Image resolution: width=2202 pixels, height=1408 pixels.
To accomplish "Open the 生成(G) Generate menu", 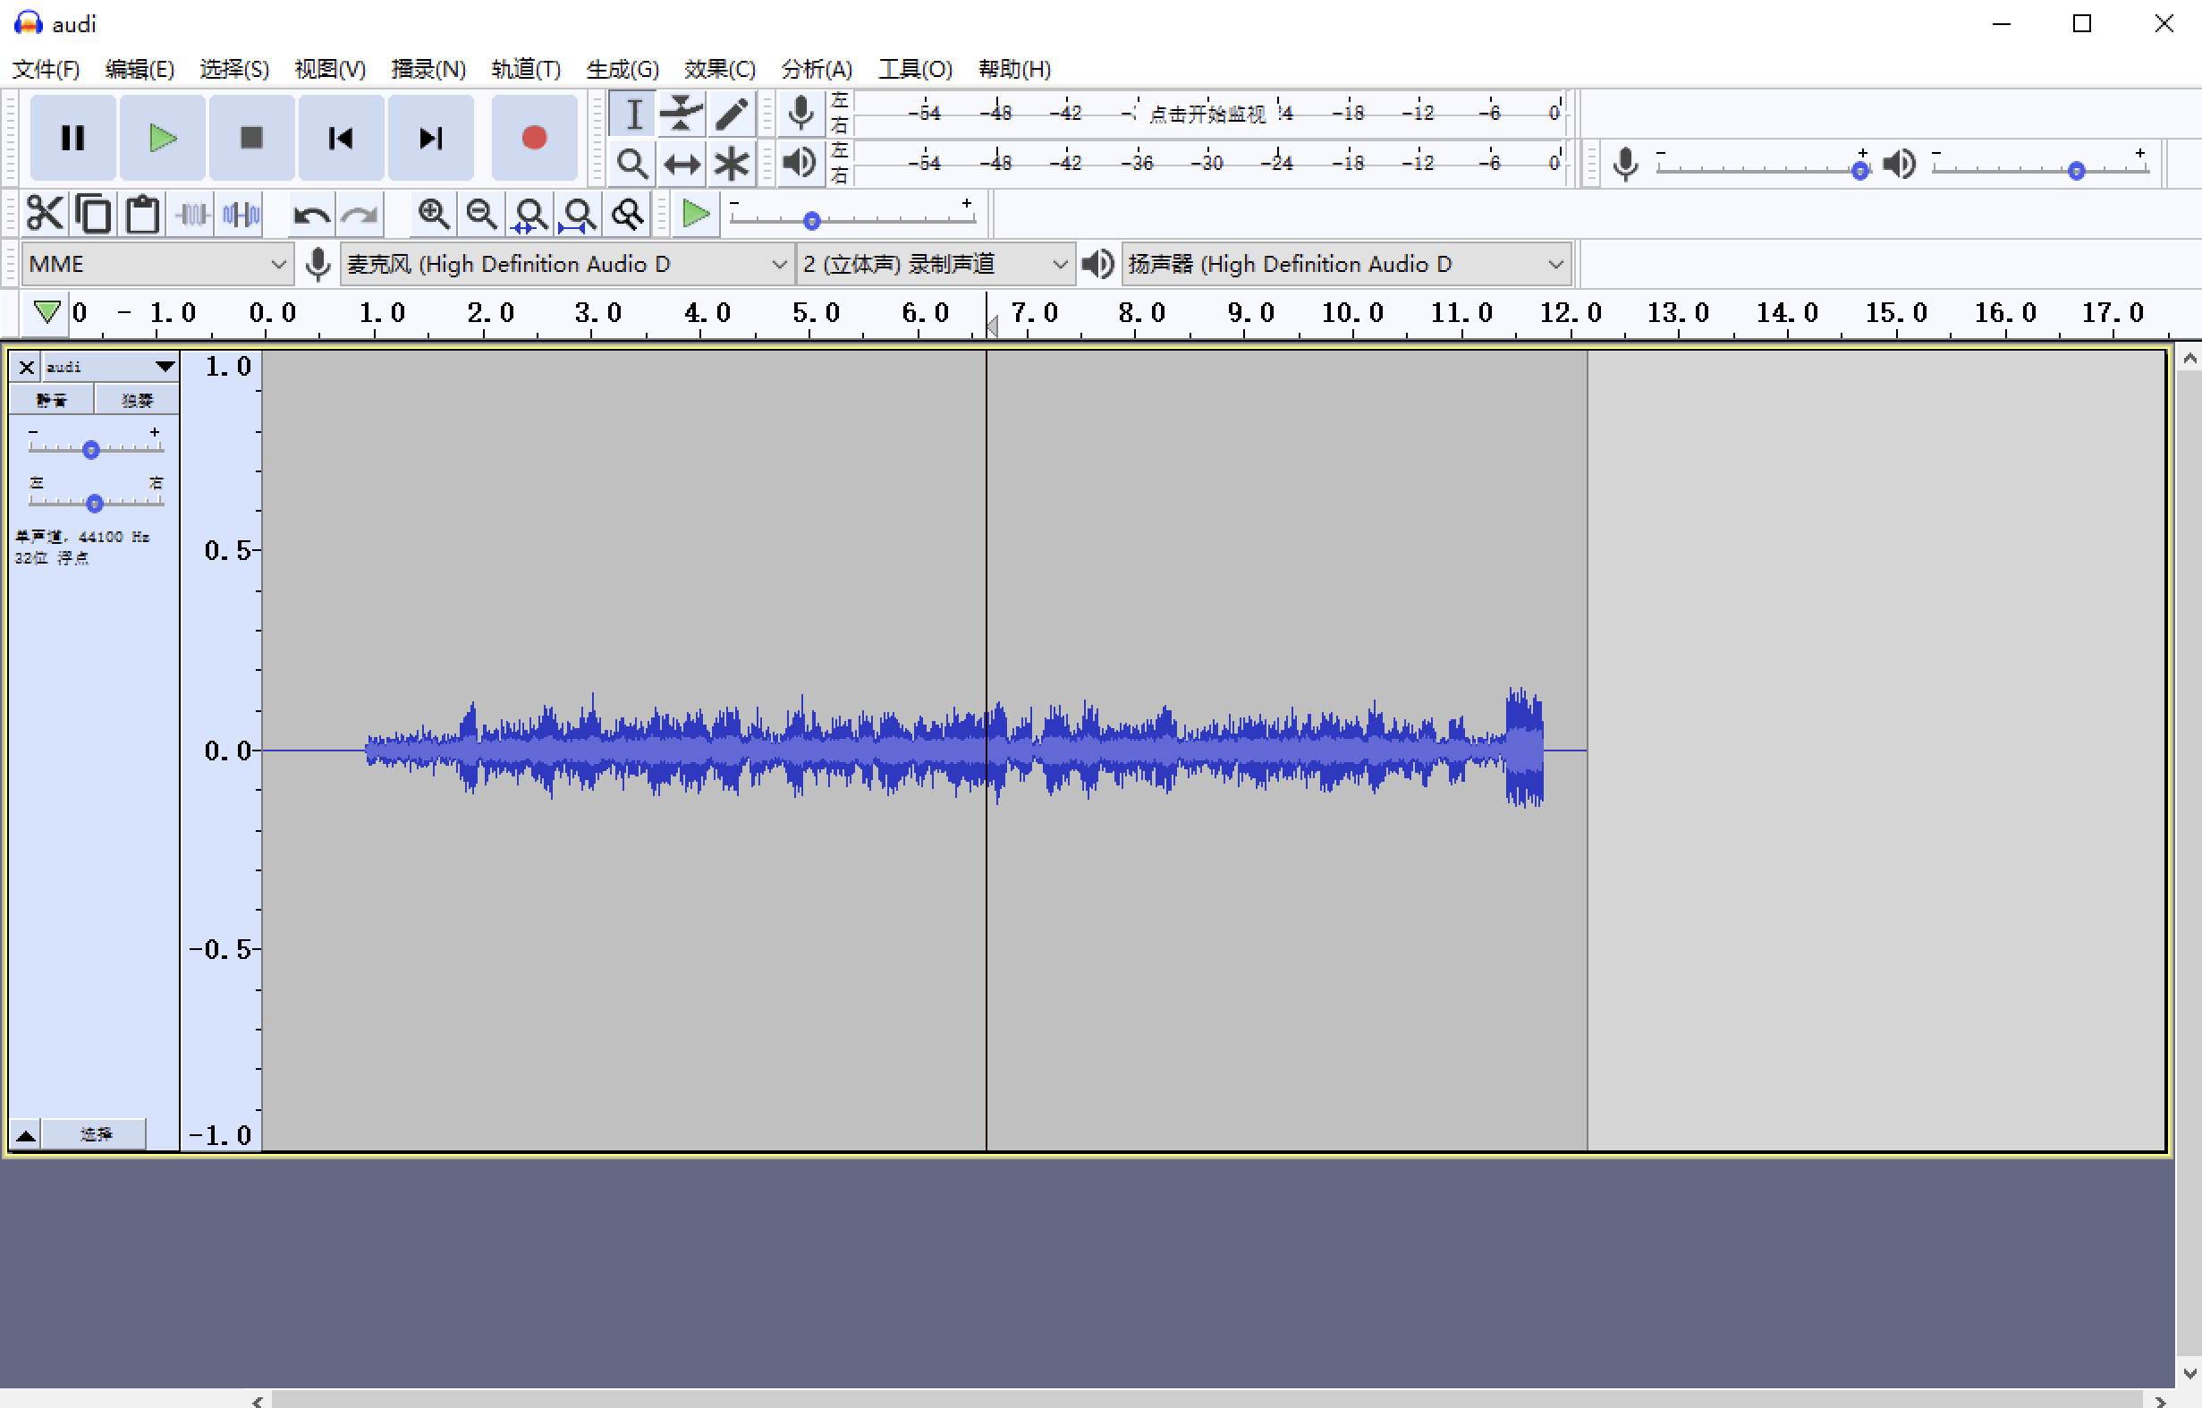I will click(622, 70).
